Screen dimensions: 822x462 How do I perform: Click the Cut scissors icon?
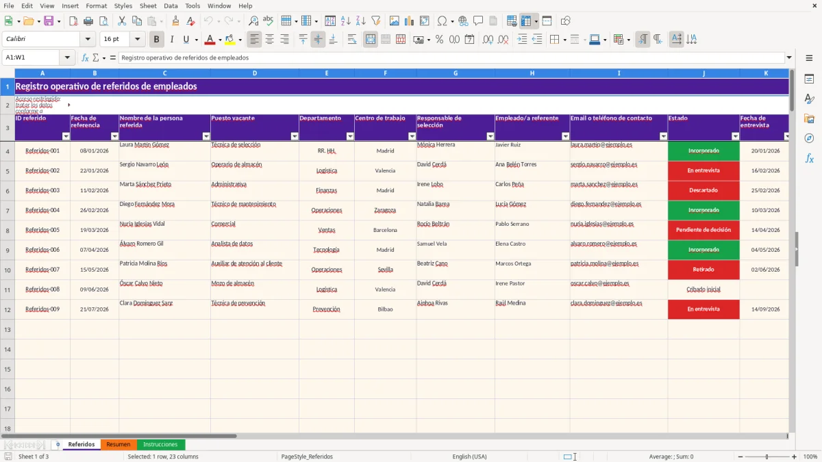[x=121, y=21]
